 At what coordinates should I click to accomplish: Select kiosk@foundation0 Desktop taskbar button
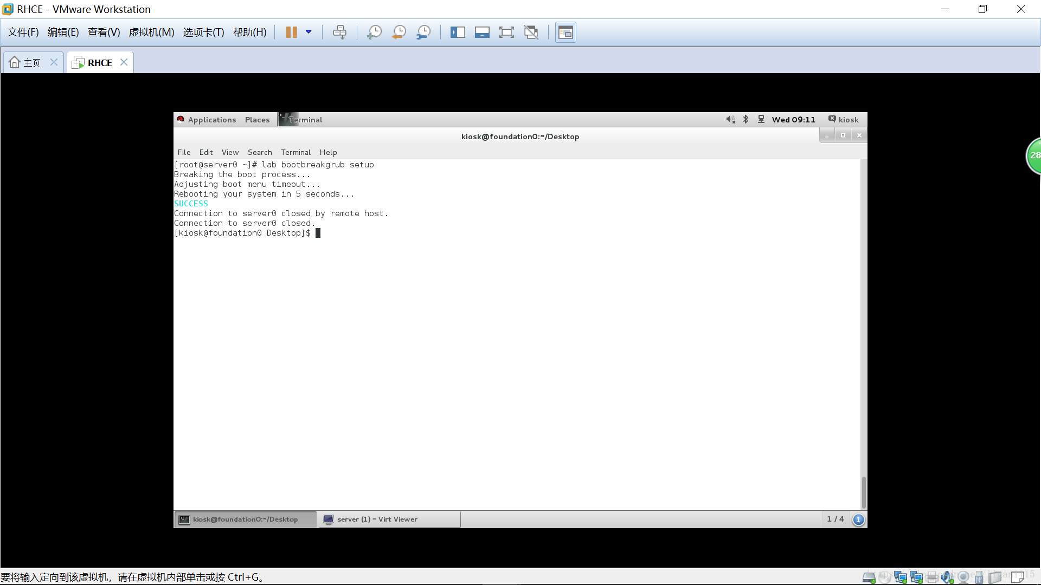[x=245, y=519]
